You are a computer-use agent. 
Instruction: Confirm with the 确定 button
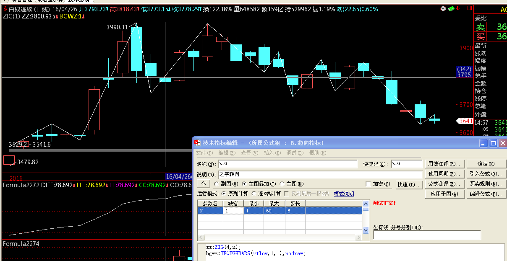[486, 164]
